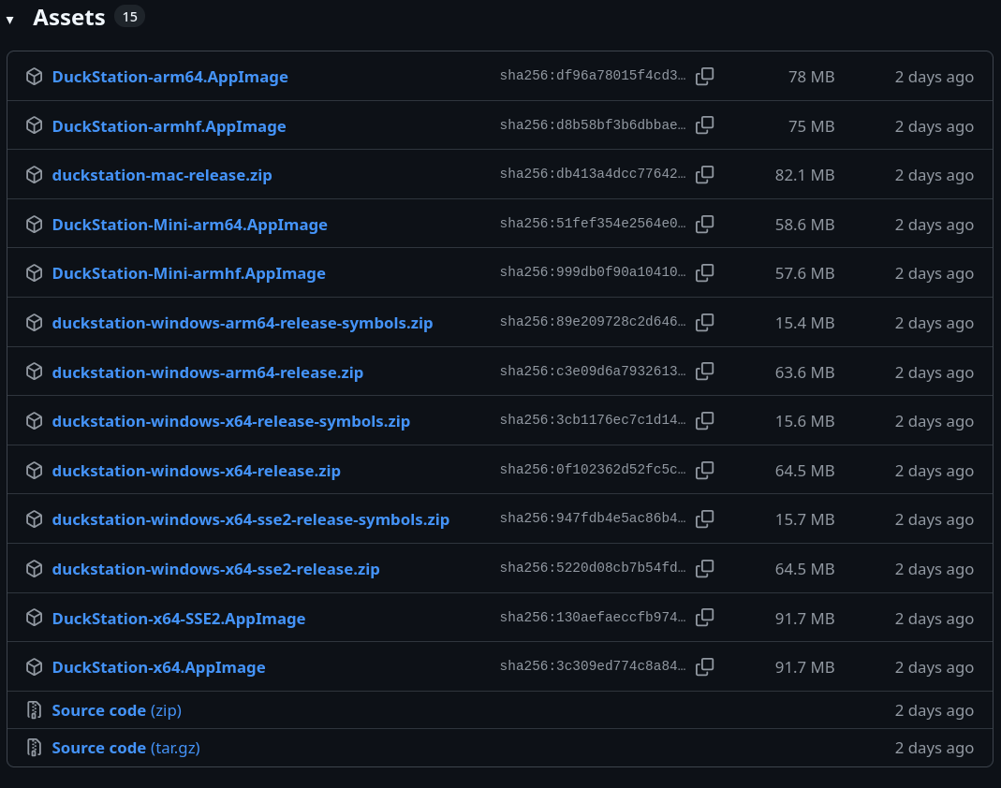The height and width of the screenshot is (788, 1001).
Task: Select the 78 MB size value
Action: point(812,77)
